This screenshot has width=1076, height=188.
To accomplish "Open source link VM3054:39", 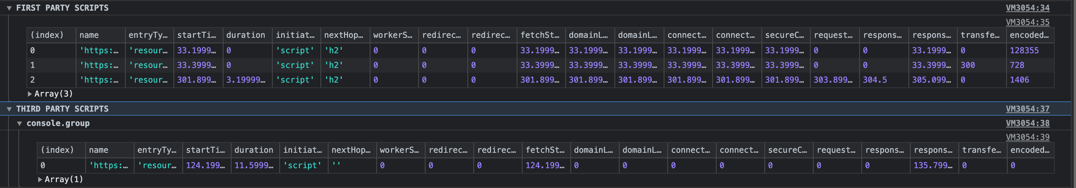I will click(1027, 137).
